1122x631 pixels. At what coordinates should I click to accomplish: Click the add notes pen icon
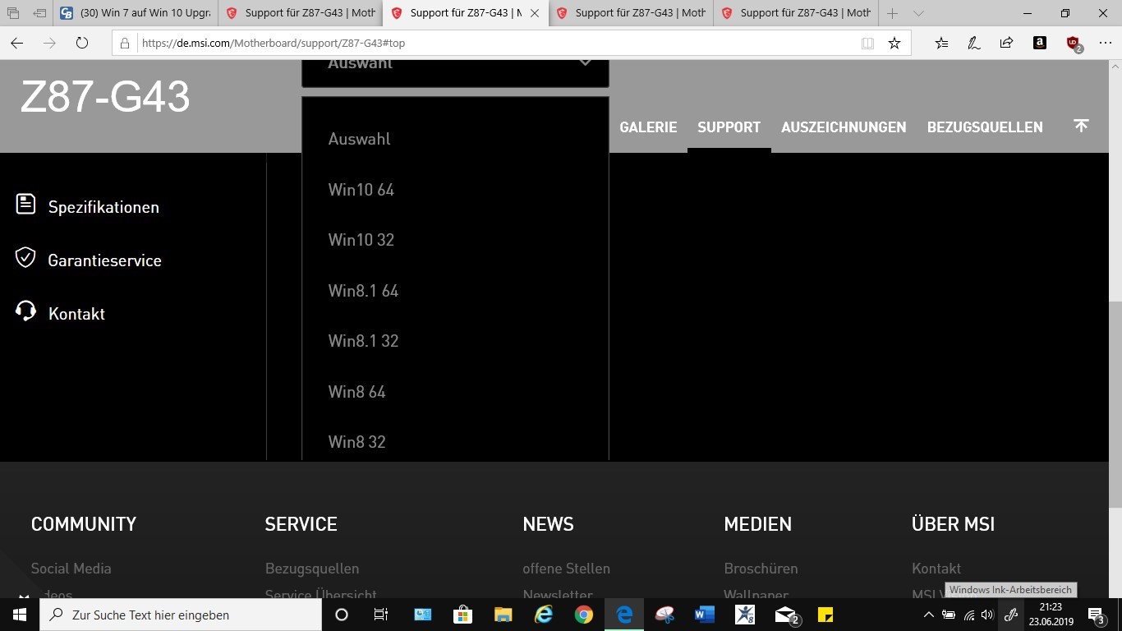point(974,44)
